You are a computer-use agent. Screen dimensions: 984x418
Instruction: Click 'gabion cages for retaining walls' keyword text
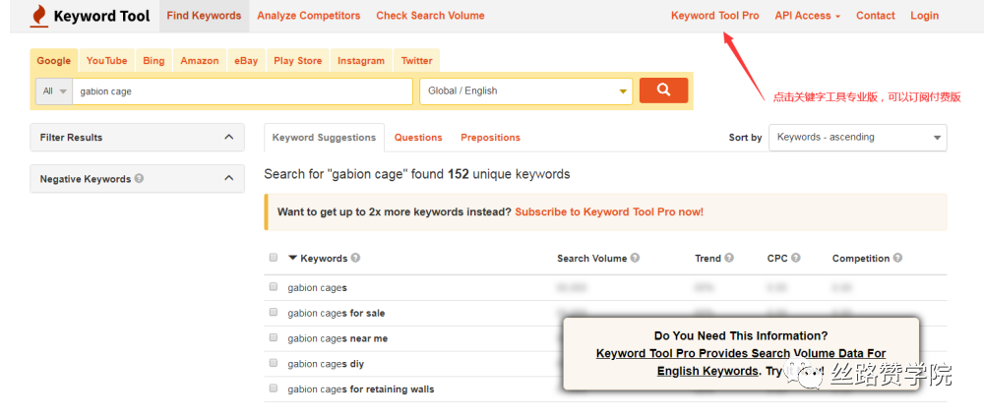tap(361, 389)
